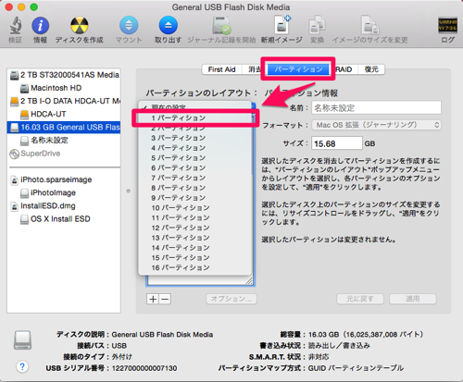The image size is (463, 382).
Task: Open the format (フォーマット) dropdown
Action: pos(376,125)
